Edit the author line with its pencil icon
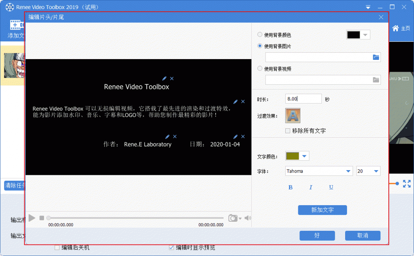The image size is (414, 256). click(167, 137)
